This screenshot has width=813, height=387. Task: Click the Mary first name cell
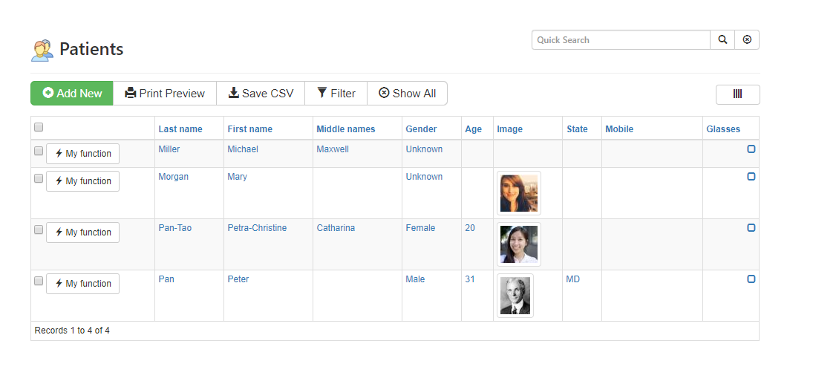pos(238,177)
